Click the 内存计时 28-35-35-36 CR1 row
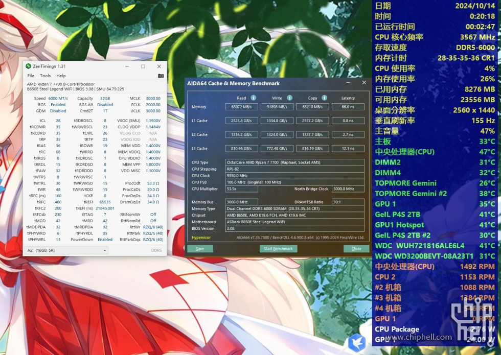Image resolution: width=501 pixels, height=355 pixels. pyautogui.click(x=435, y=58)
